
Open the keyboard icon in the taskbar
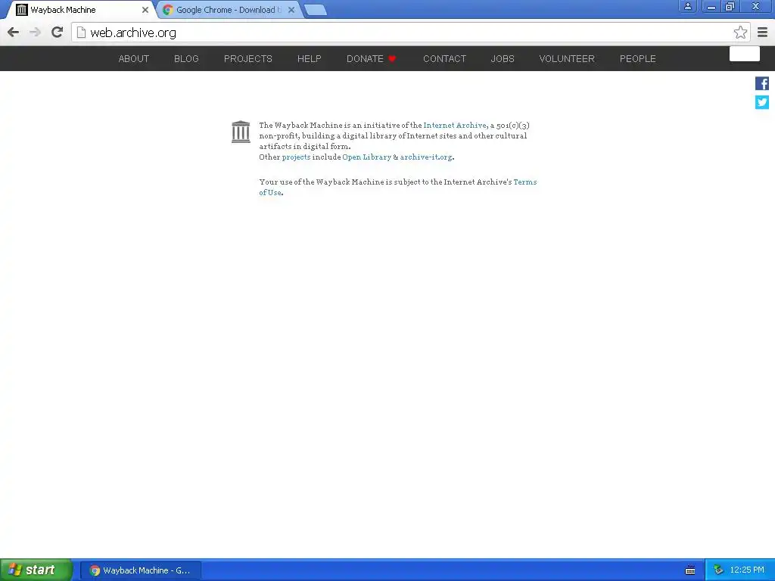click(x=690, y=570)
